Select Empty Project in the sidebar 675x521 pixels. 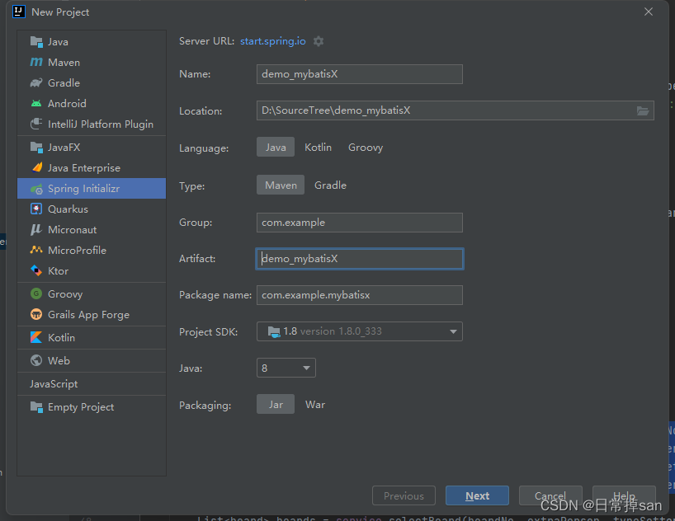click(92, 407)
